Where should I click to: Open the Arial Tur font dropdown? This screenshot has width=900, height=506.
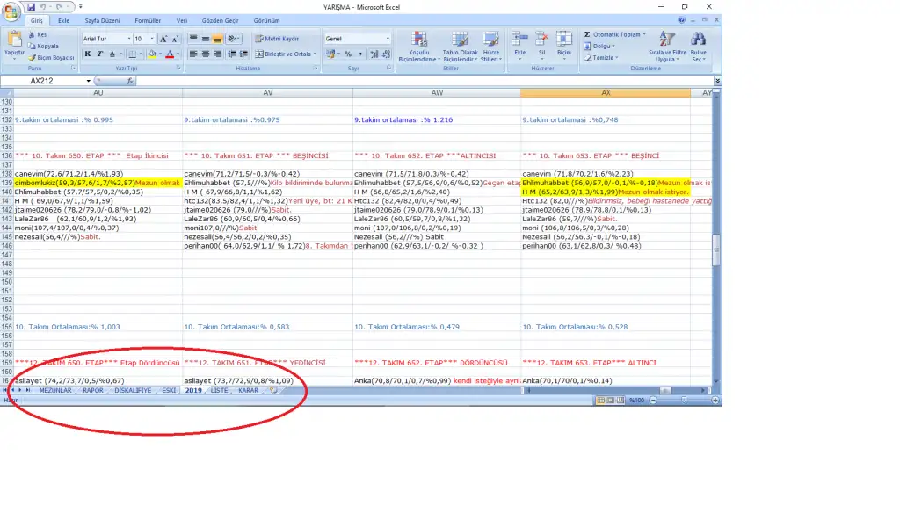point(127,39)
